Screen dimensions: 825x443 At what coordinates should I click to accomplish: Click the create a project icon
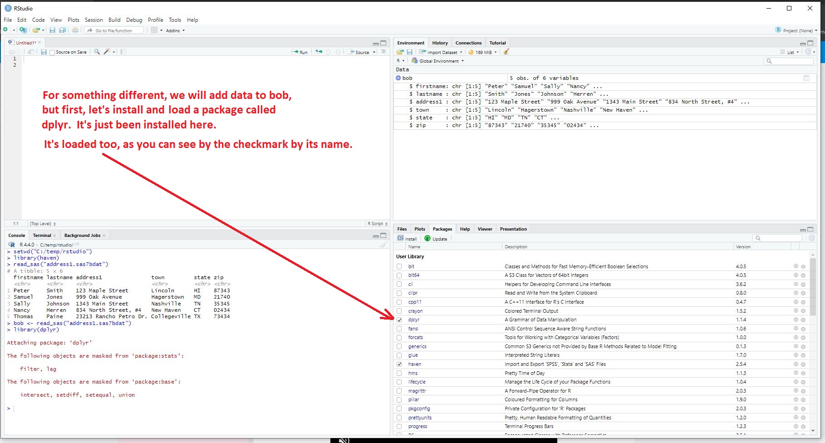pos(23,30)
